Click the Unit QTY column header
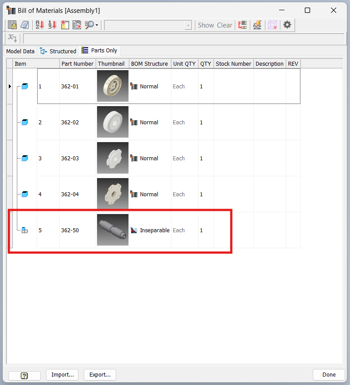350x385 pixels. click(184, 64)
